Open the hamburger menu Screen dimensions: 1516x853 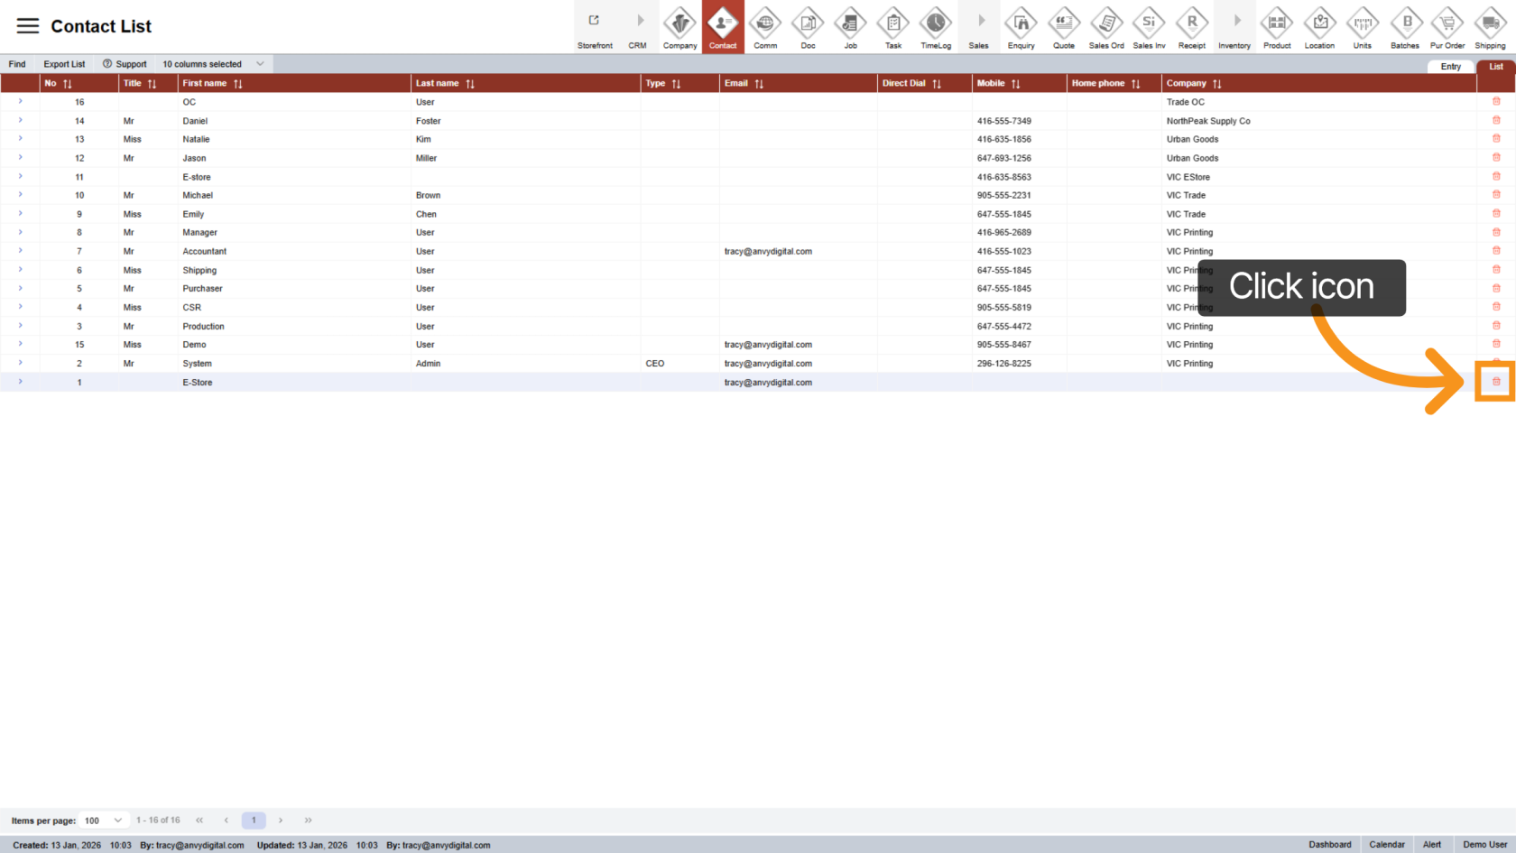[x=27, y=25]
